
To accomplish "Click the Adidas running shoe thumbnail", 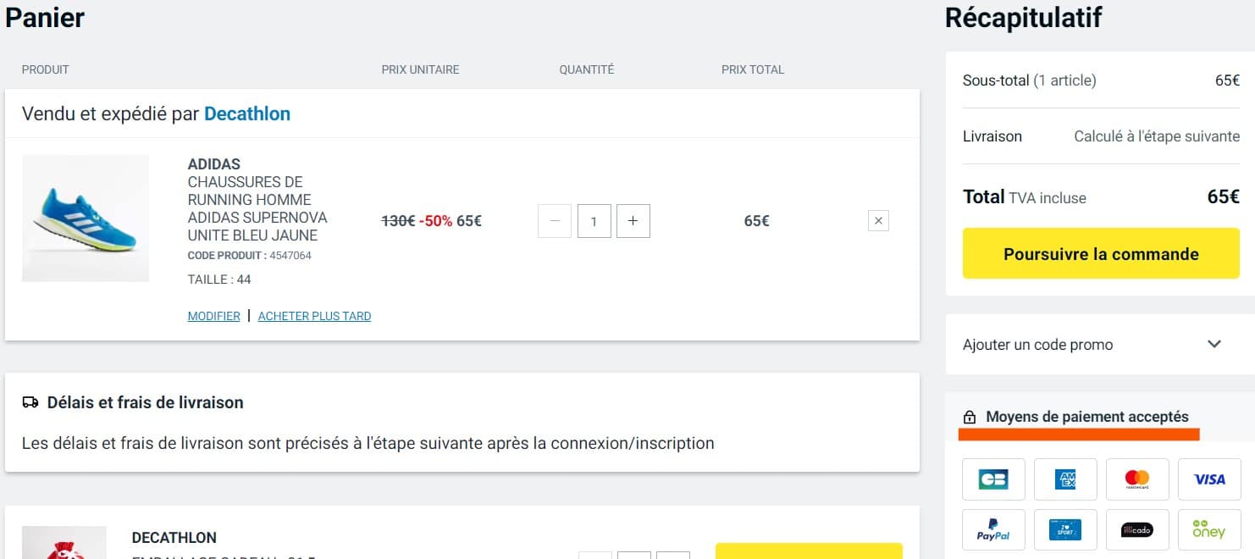I will [86, 219].
